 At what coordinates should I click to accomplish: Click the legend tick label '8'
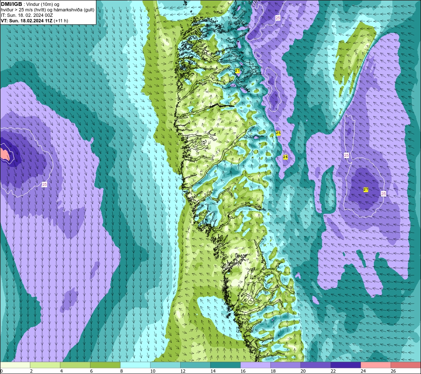[121, 371]
